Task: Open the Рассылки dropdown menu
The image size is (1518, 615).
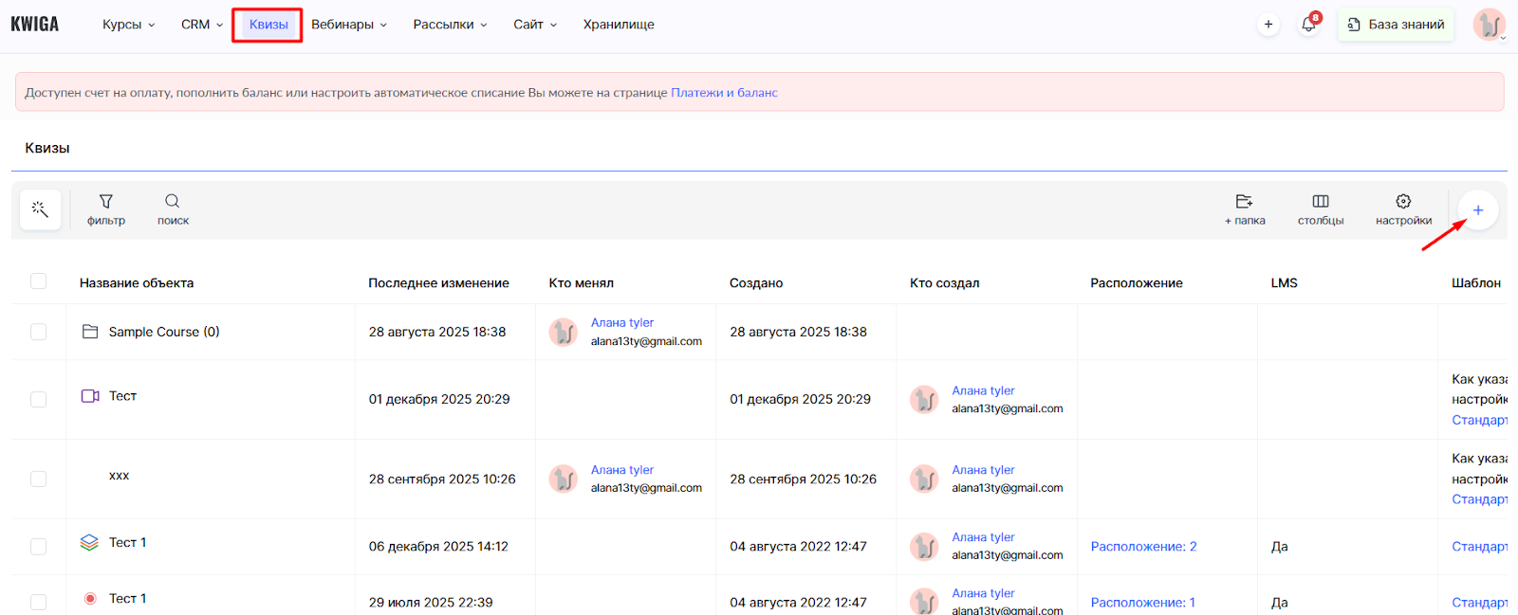Action: (x=450, y=25)
